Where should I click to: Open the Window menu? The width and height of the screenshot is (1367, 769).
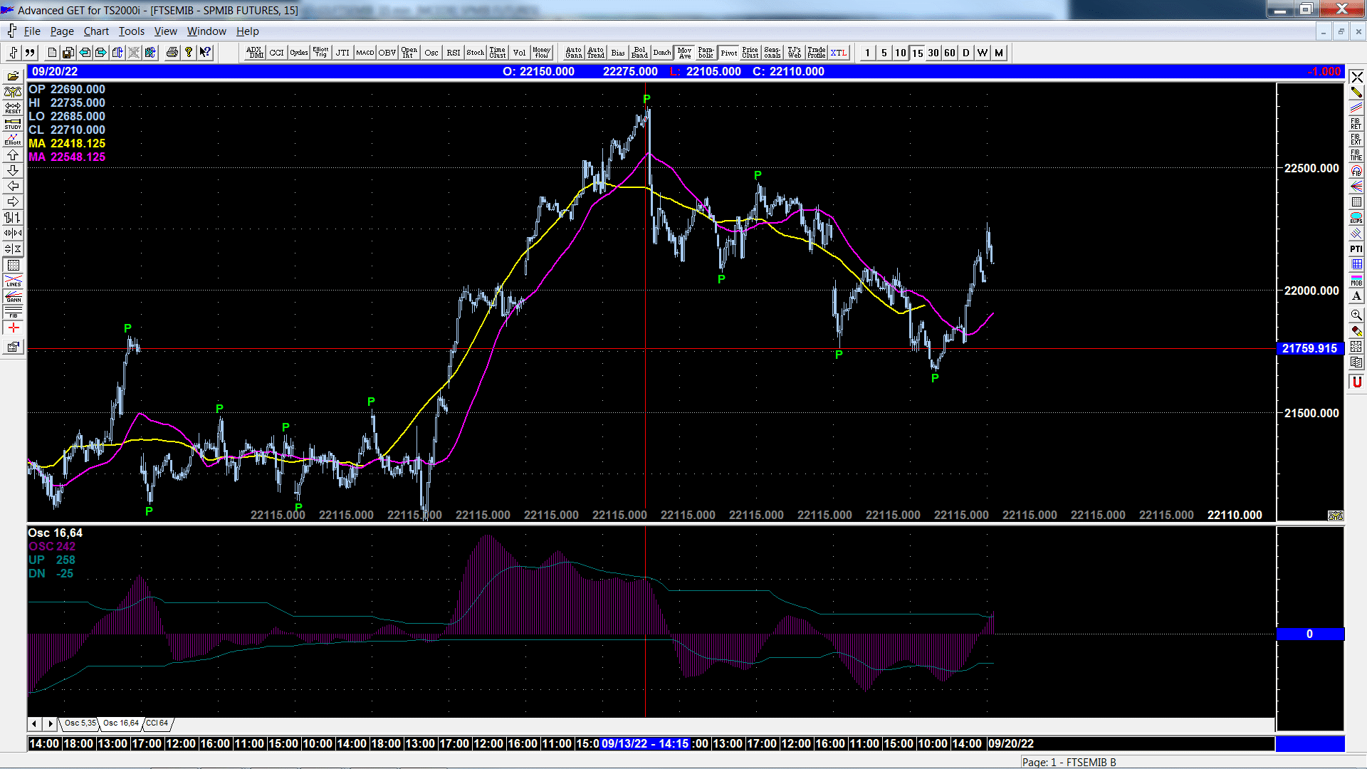206,31
